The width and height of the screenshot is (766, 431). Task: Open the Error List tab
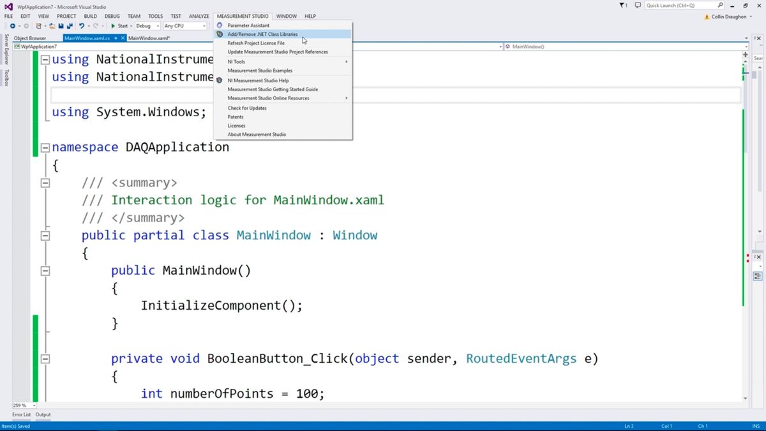point(21,414)
